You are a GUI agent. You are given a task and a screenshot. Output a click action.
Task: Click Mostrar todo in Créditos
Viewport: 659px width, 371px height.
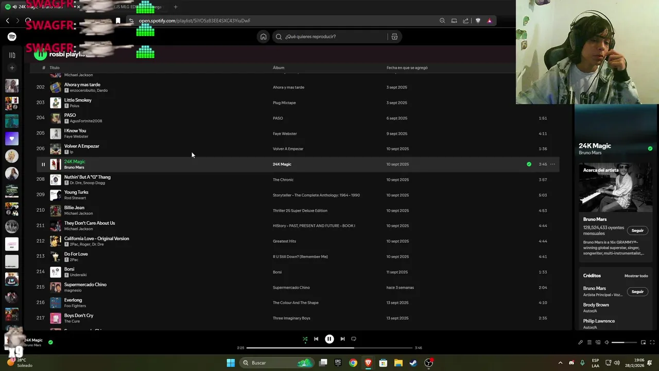click(x=636, y=276)
